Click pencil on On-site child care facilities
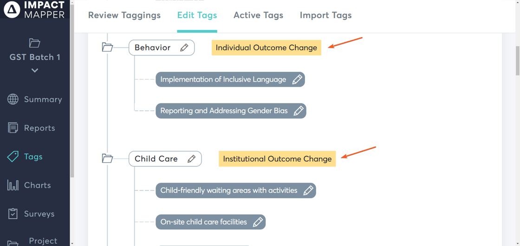This screenshot has height=246, width=520. 258,222
